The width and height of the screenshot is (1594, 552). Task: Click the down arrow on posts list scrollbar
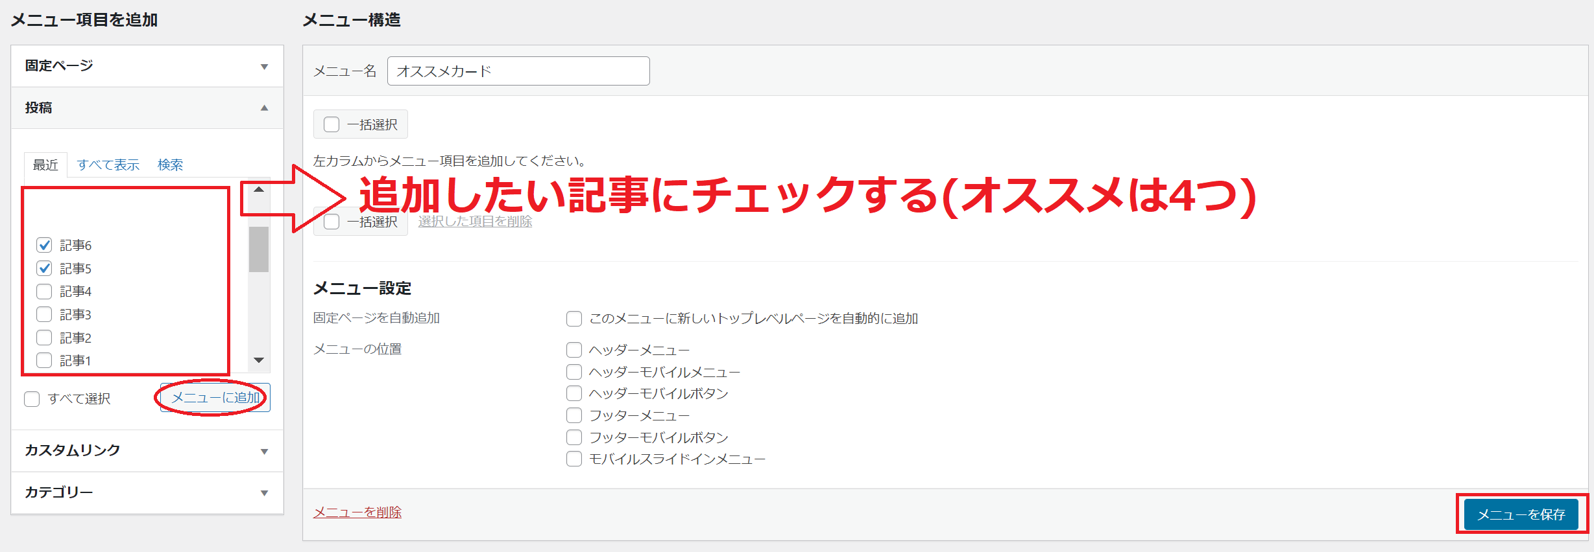259,360
